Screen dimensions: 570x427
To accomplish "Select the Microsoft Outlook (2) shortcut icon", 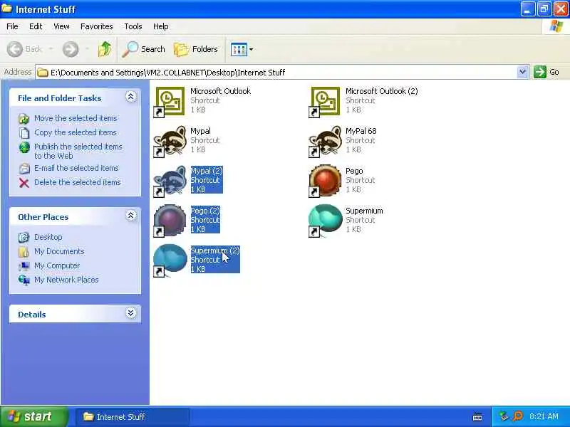I will tap(325, 102).
